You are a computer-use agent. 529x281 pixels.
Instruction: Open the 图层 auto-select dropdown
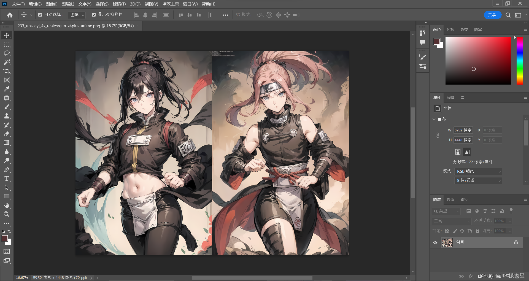tap(77, 15)
